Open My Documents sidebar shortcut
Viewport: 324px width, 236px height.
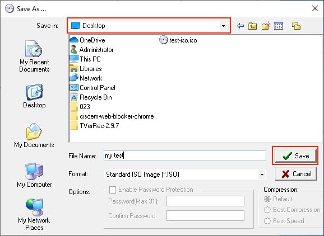(34, 135)
